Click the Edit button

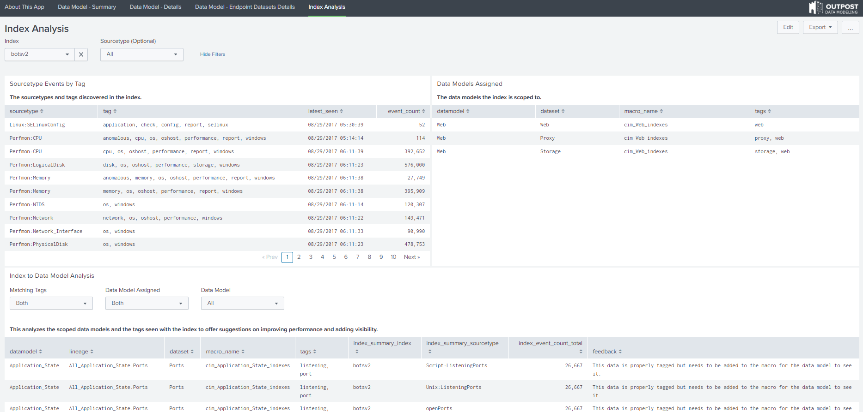[x=788, y=27]
